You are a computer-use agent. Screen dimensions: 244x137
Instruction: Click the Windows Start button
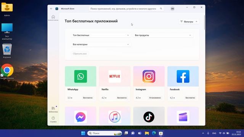click(83, 133)
